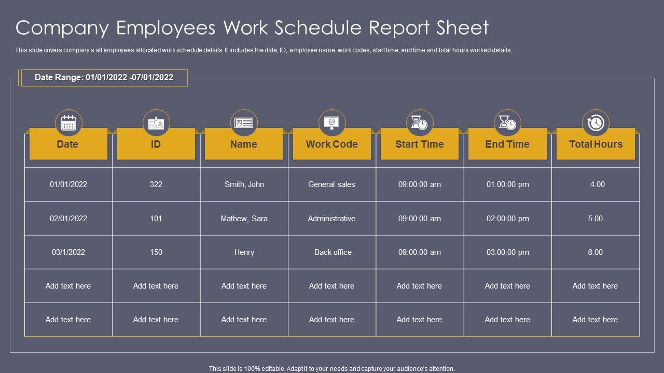This screenshot has height=373, width=664.
Task: Select the ID column header
Action: coord(156,144)
